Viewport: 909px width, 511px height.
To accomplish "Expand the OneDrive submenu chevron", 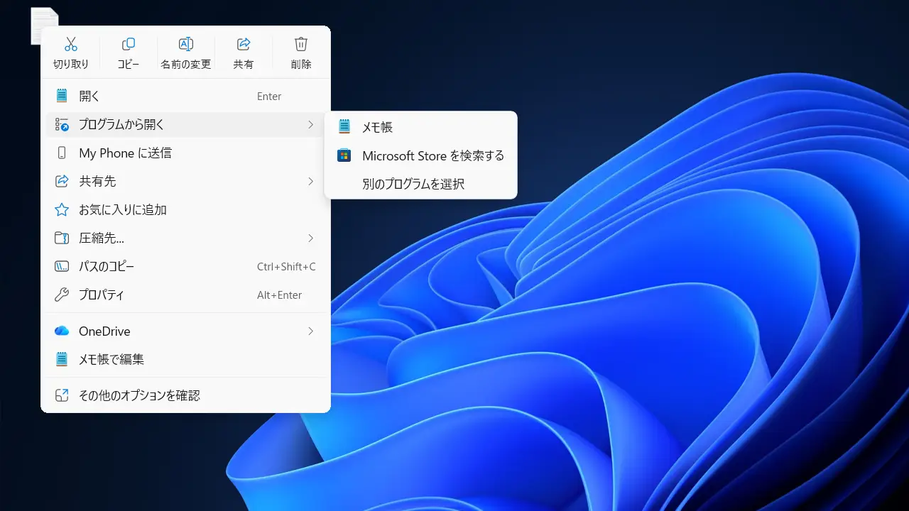I will (x=310, y=331).
